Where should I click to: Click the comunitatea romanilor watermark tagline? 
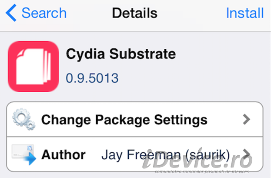[x=202, y=172]
